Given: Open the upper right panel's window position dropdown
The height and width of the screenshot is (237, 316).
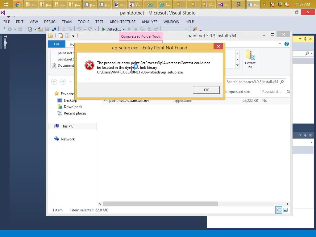Looking at the screenshot, I should click(300, 39).
